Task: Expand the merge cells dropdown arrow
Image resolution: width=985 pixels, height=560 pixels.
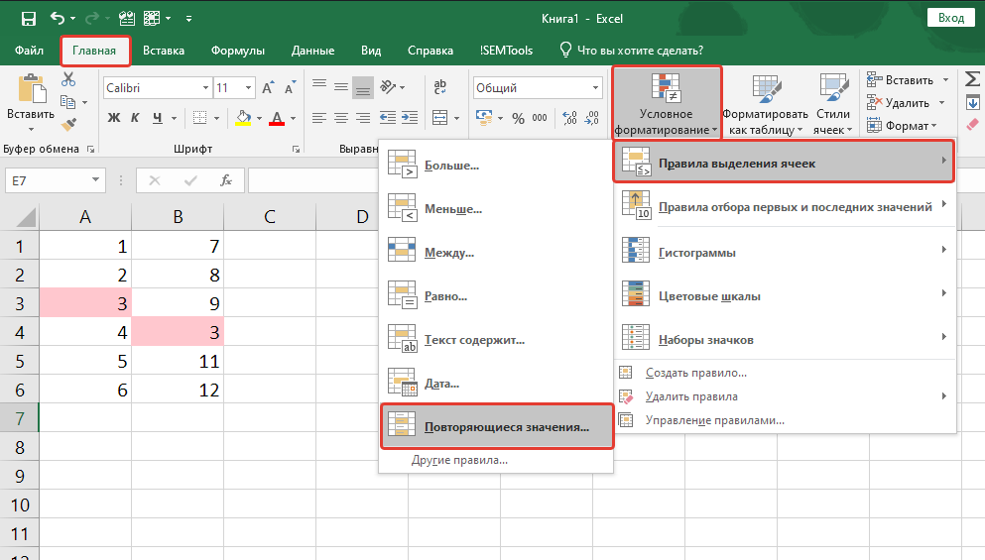Action: click(x=456, y=118)
